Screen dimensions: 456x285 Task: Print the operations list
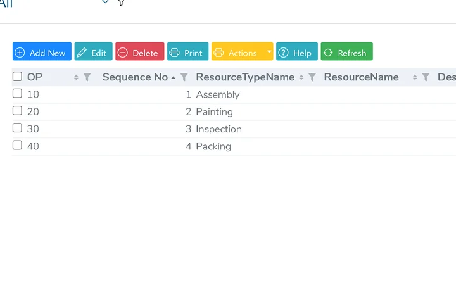point(188,51)
